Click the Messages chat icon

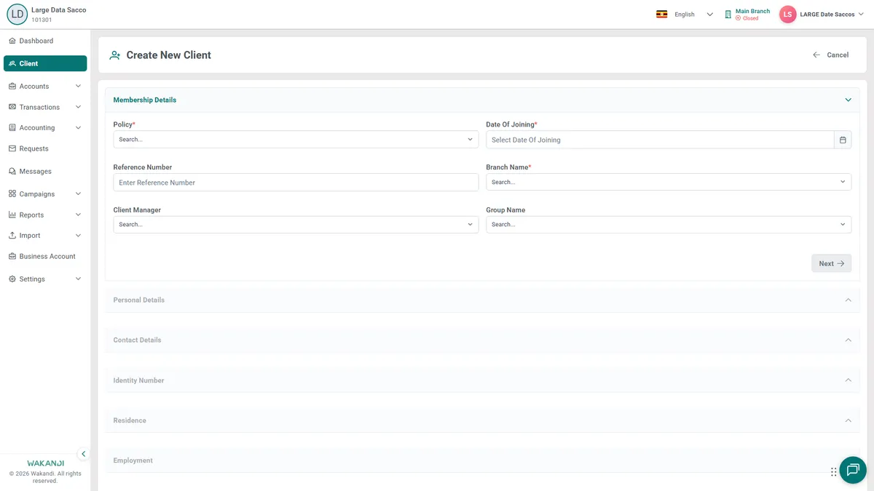click(12, 171)
